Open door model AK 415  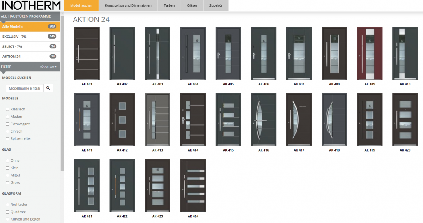pyautogui.click(x=228, y=120)
